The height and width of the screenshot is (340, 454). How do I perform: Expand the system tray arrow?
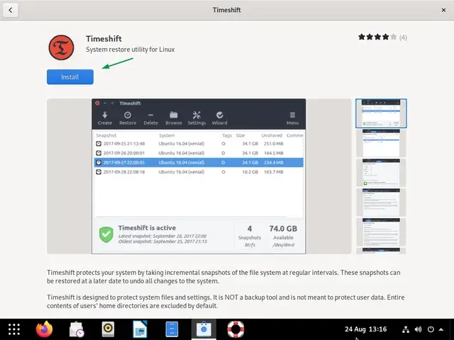pos(441,329)
